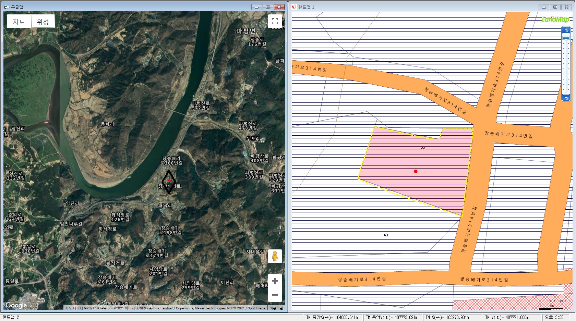The image size is (576, 321).
Task: Click LandMap zoom out minus button
Action: pos(566,98)
